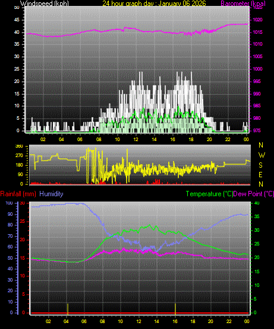Click the 270 wind direction axis value
Viewport: 274px width, 329px height.
[x=20, y=156]
